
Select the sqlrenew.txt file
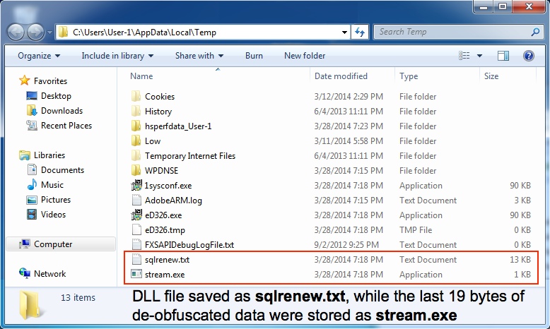167,260
